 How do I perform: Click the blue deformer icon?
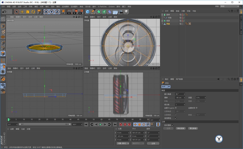tap(110, 12)
